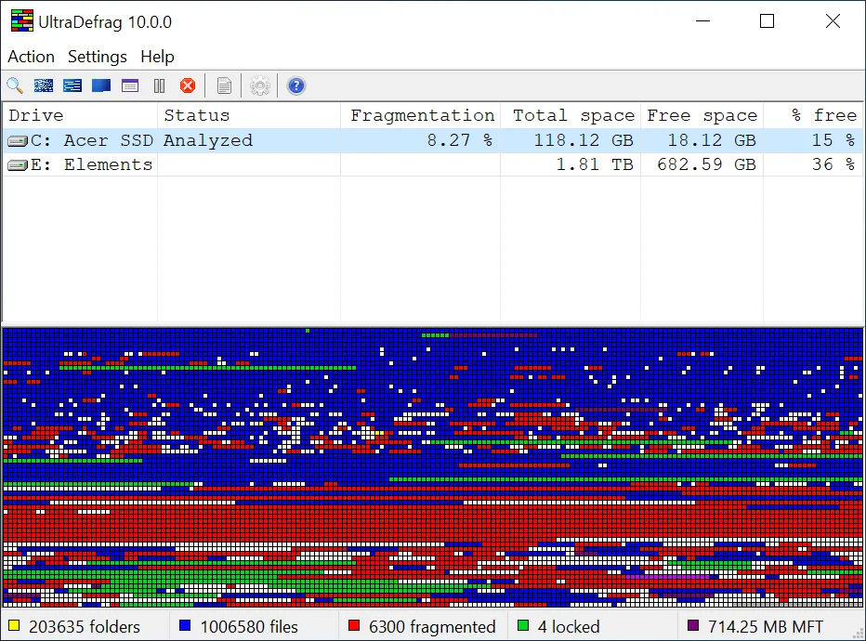866x641 pixels.
Task: Click the purple MFT color swatch
Action: click(691, 626)
